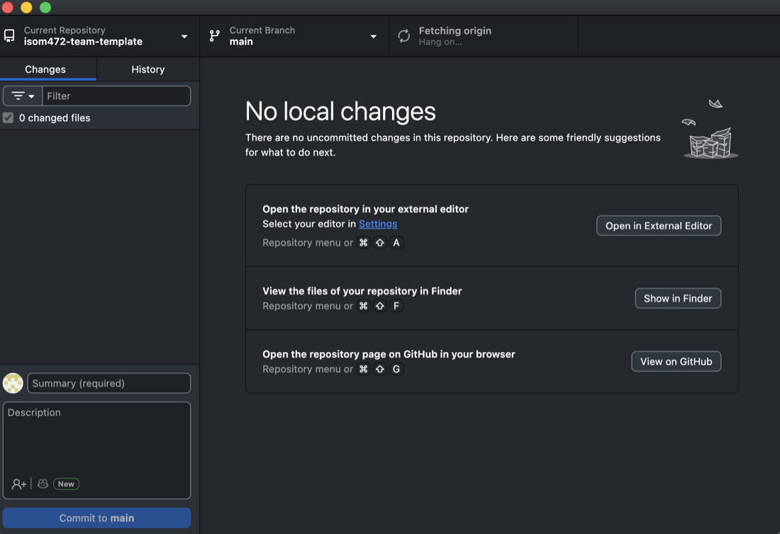Click the View on GitHub button

[x=676, y=361]
